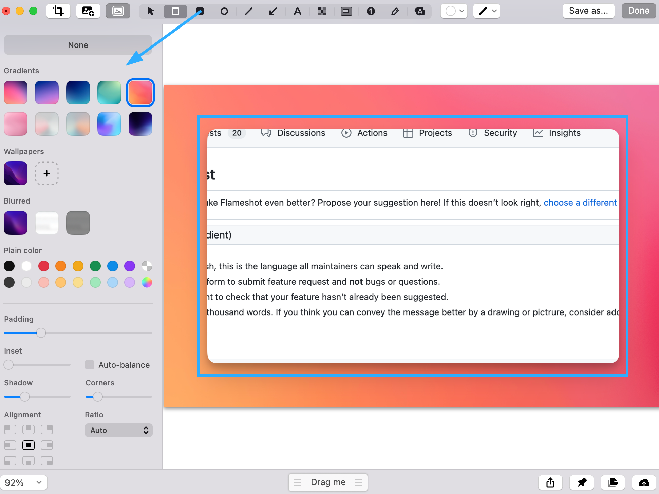Select the Crop tool

(58, 11)
